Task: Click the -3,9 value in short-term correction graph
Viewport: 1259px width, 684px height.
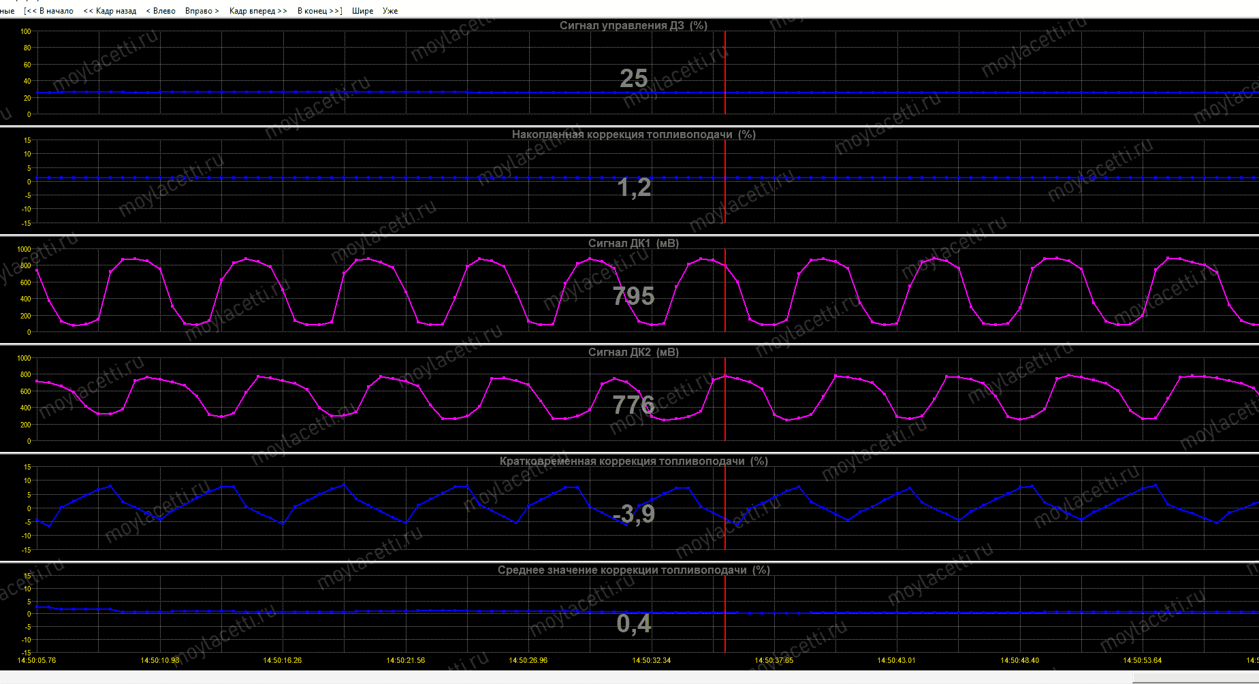Action: click(x=633, y=514)
